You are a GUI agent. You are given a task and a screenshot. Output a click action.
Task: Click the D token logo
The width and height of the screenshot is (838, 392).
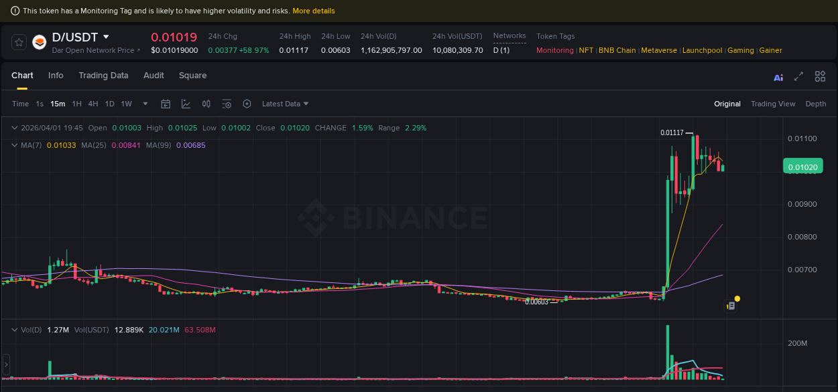(40, 42)
